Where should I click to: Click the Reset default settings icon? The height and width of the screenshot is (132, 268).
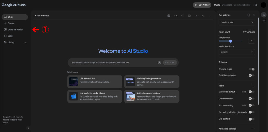(249, 15)
